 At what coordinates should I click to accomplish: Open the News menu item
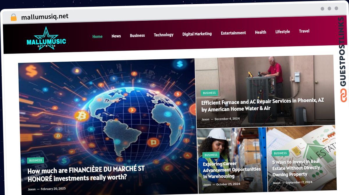[116, 36]
